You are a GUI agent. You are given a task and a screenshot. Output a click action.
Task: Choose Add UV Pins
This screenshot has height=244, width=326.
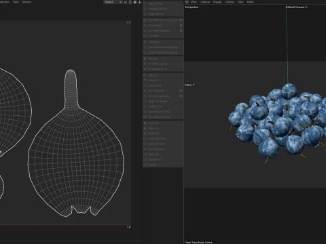pos(163,3)
